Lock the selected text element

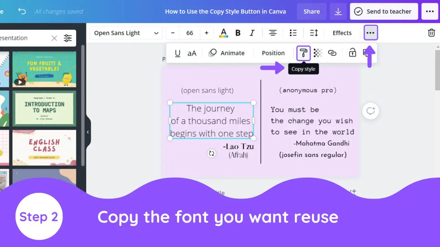point(352,53)
